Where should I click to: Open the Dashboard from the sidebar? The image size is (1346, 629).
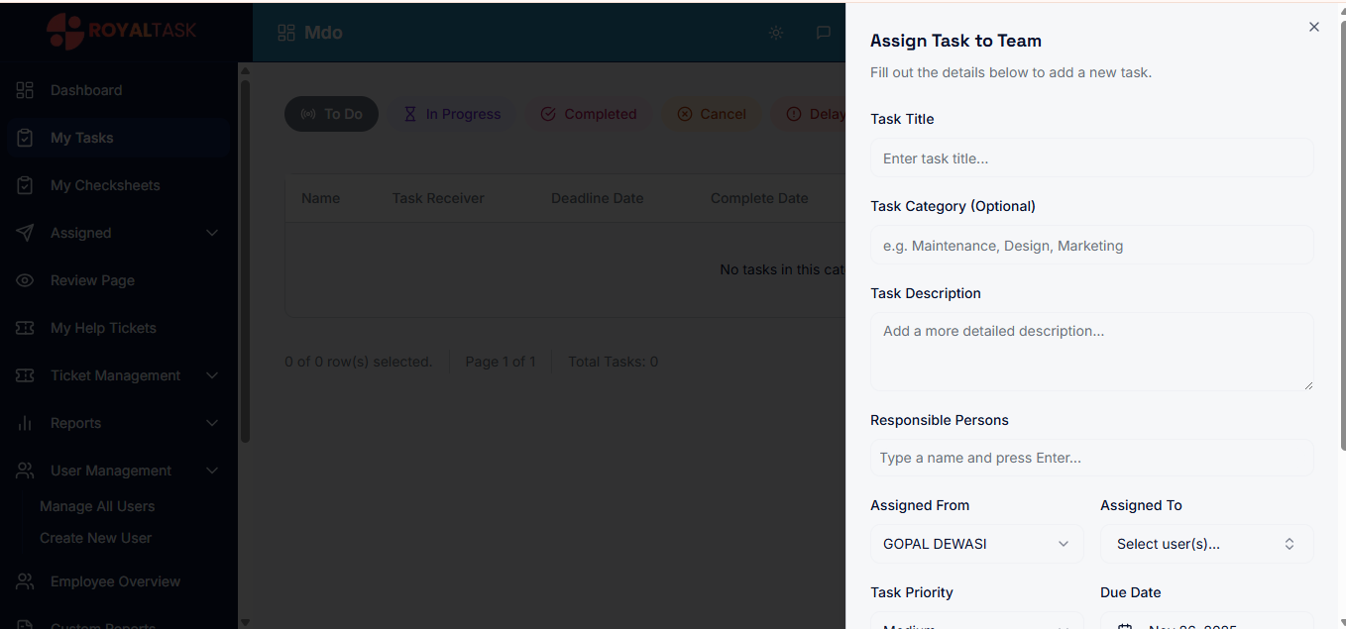86,90
